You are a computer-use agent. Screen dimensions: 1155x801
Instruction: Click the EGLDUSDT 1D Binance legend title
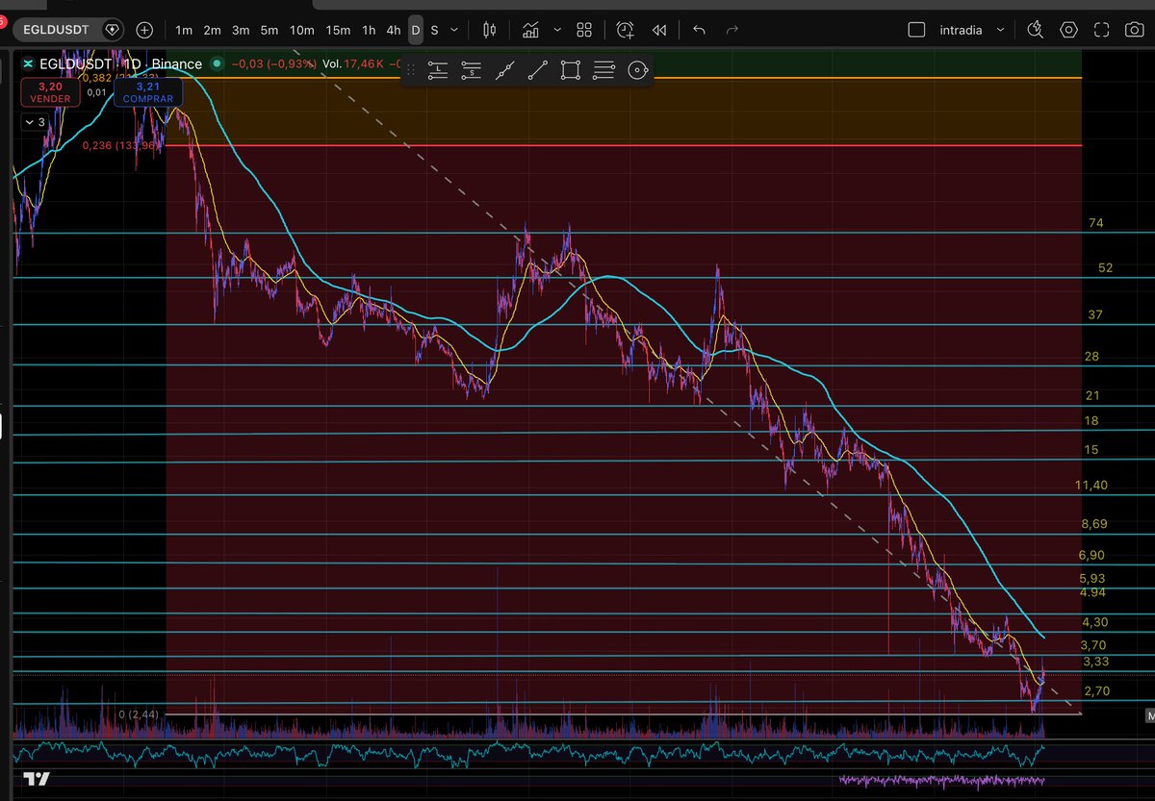point(121,64)
